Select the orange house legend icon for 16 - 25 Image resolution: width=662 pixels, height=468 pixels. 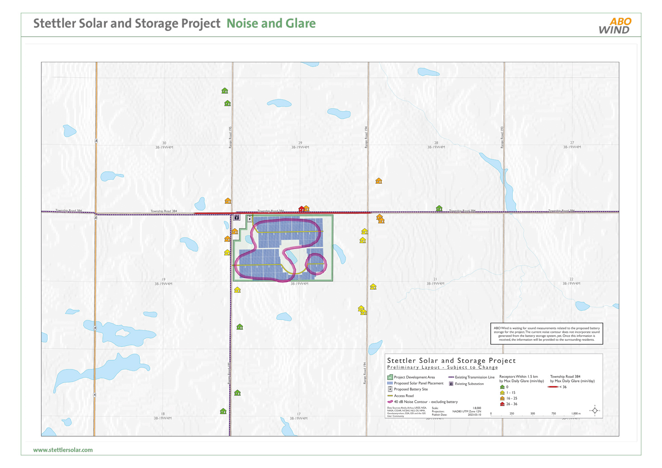click(x=502, y=398)
